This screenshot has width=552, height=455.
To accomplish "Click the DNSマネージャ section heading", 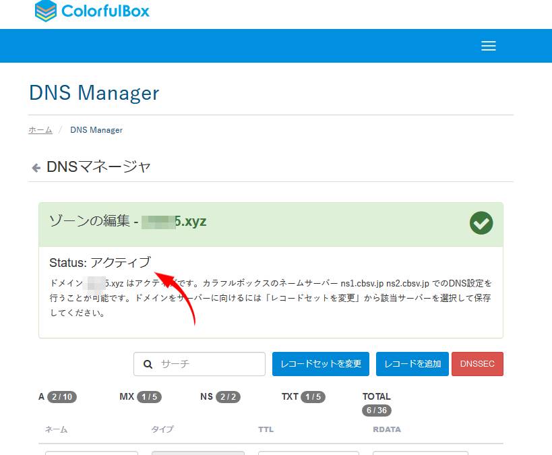I will 98,166.
